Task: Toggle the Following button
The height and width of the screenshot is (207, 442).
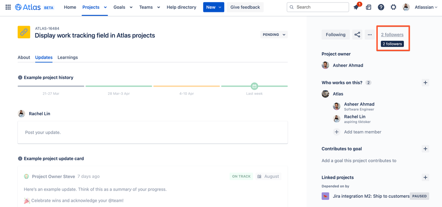Action: [x=335, y=34]
